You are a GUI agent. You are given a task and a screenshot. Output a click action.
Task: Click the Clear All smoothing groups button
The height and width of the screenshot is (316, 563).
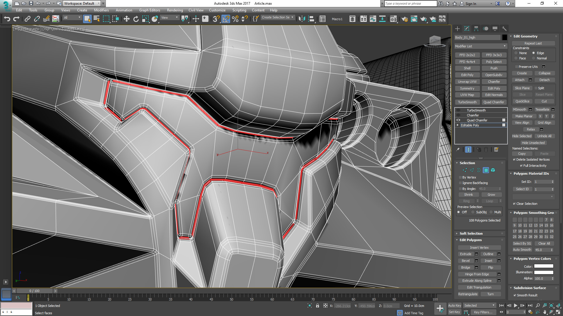click(x=543, y=243)
